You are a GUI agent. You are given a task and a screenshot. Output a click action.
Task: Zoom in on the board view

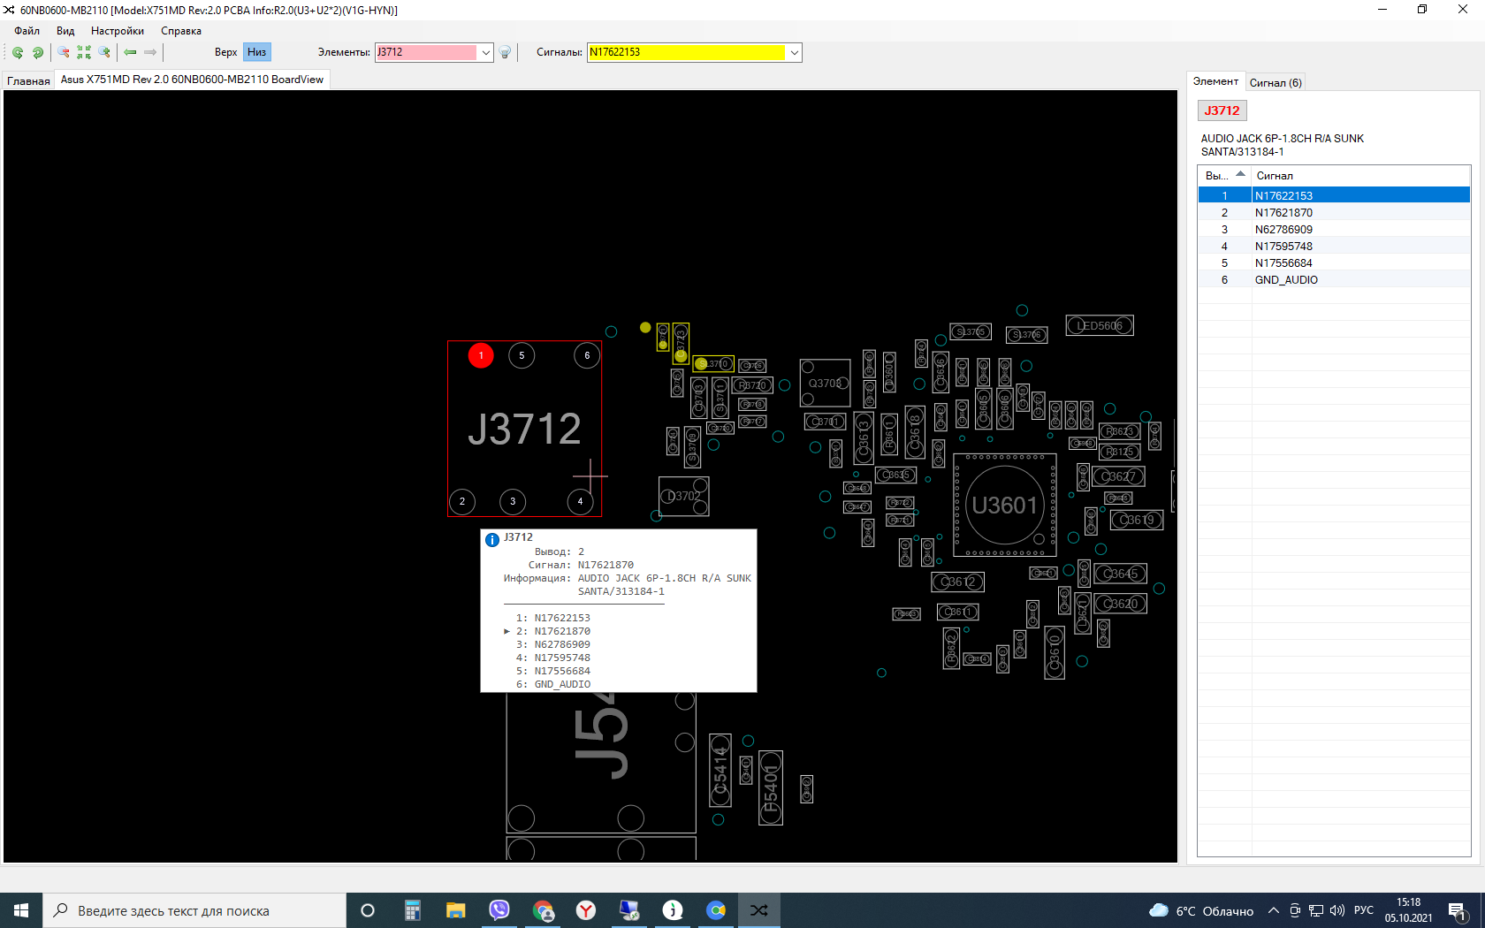104,52
